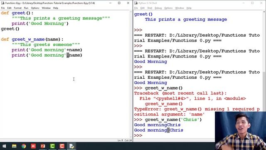266x150 pixels.
Task: Open Help menu in editor window
Action: [x=55, y=8]
